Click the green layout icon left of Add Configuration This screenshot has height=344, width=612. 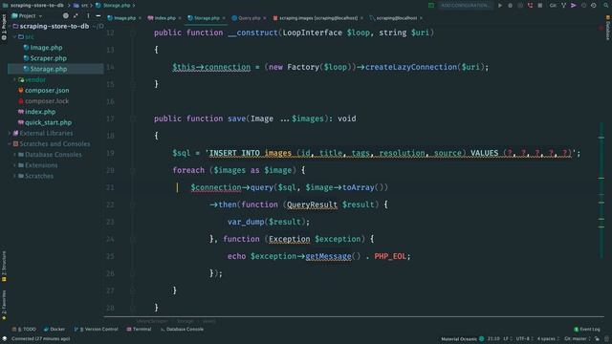pos(431,6)
